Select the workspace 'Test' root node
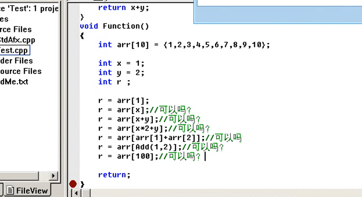Screen dimensions: 362x197 pos(29,9)
